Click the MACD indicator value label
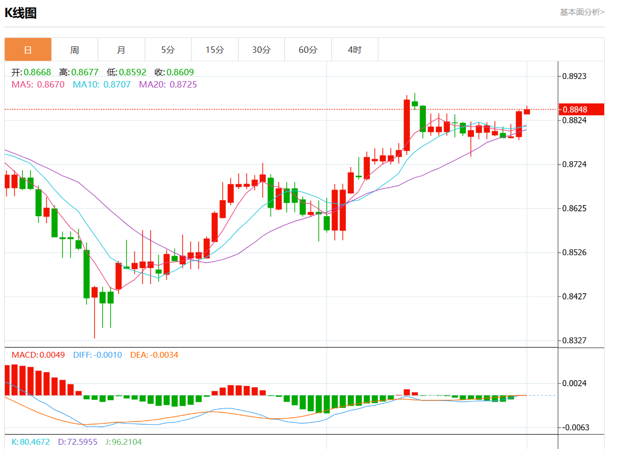617x449 pixels. [38, 355]
